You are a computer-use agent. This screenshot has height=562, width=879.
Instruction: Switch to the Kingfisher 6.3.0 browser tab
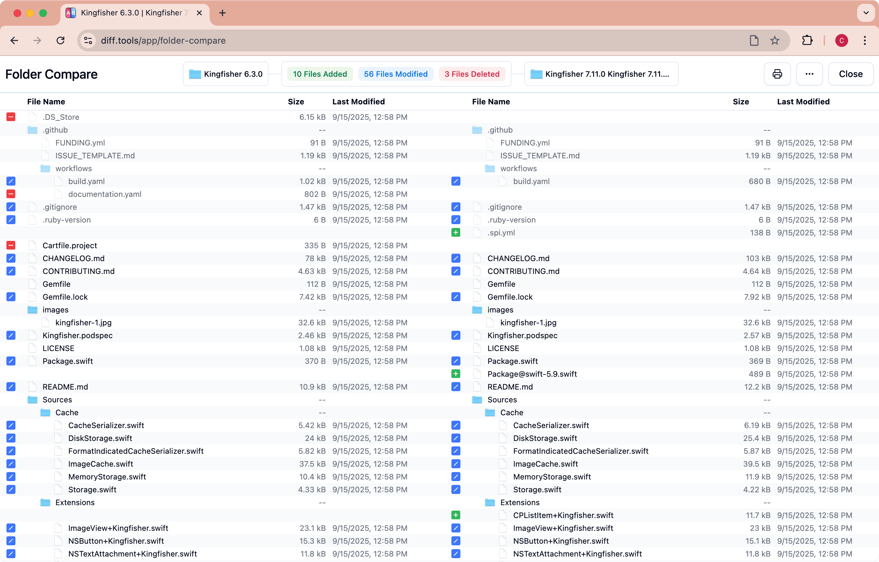coord(128,13)
